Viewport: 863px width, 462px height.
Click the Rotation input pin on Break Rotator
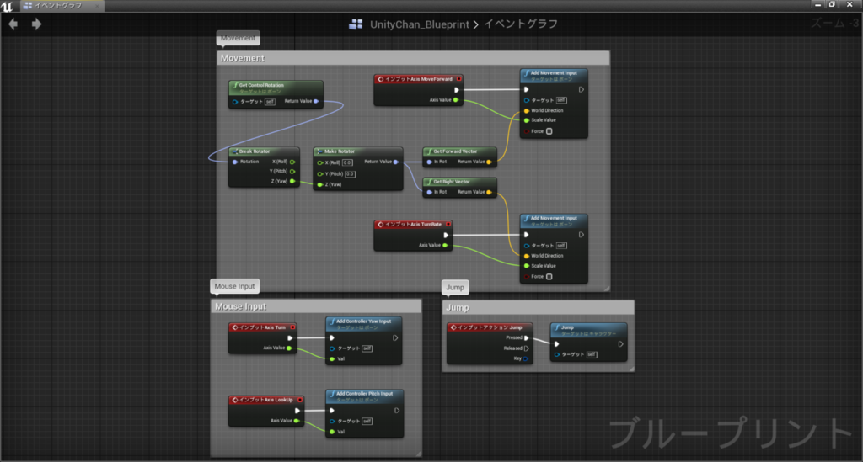coord(236,162)
